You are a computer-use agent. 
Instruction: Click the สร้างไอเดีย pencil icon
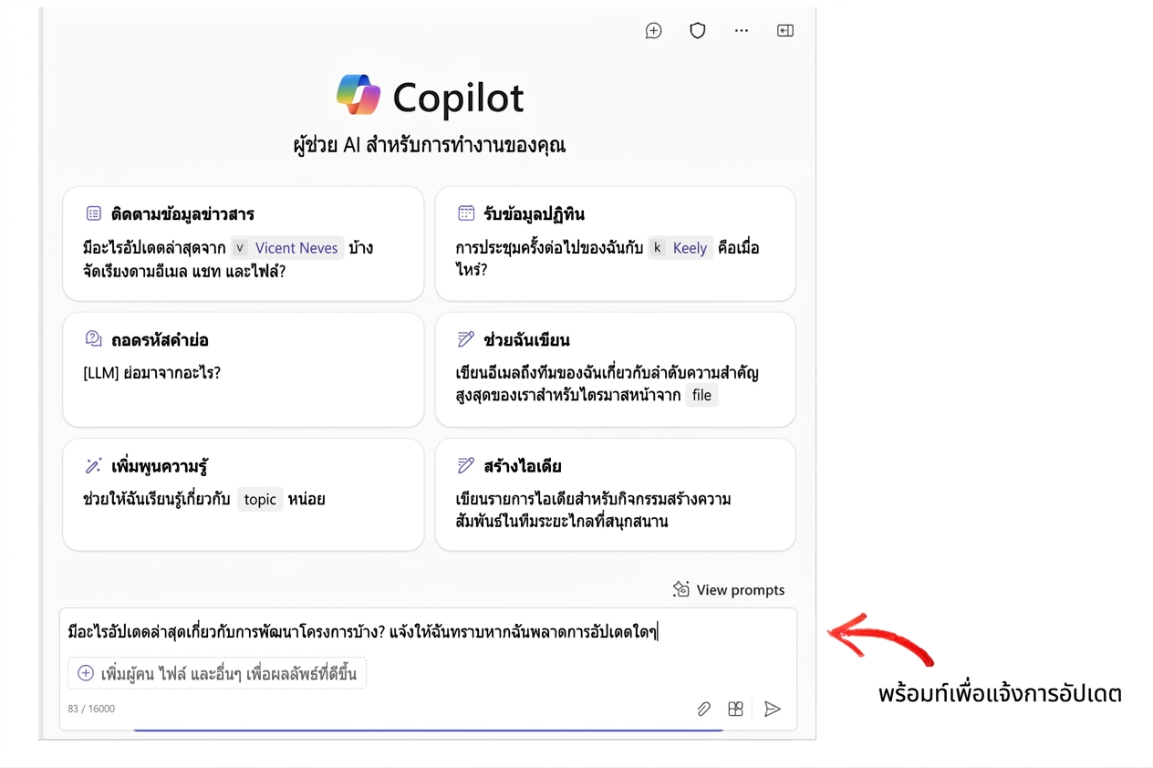tap(465, 466)
